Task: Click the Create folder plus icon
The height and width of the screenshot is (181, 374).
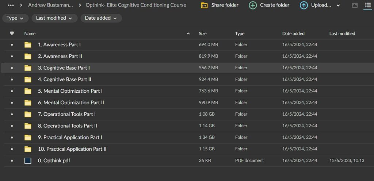Action: tap(253, 5)
